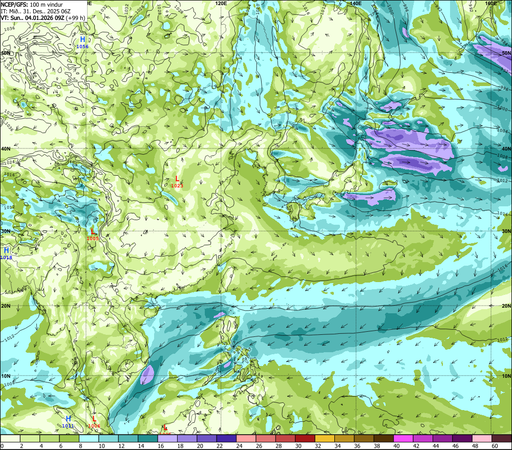Click the lavender 16–18 legend swatch
512x450 pixels.
167,438
